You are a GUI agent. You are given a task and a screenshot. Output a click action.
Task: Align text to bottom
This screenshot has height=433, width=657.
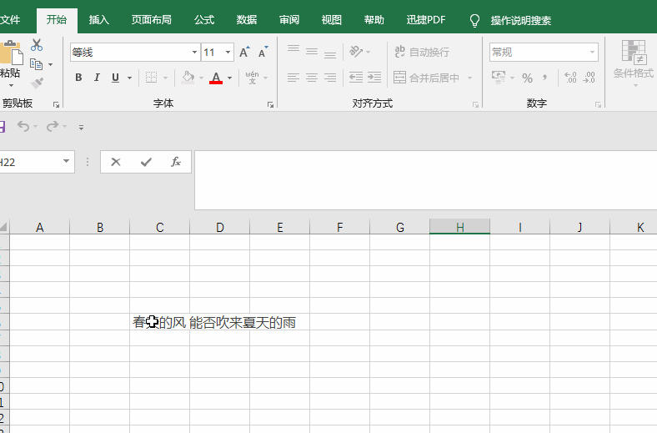(x=330, y=53)
